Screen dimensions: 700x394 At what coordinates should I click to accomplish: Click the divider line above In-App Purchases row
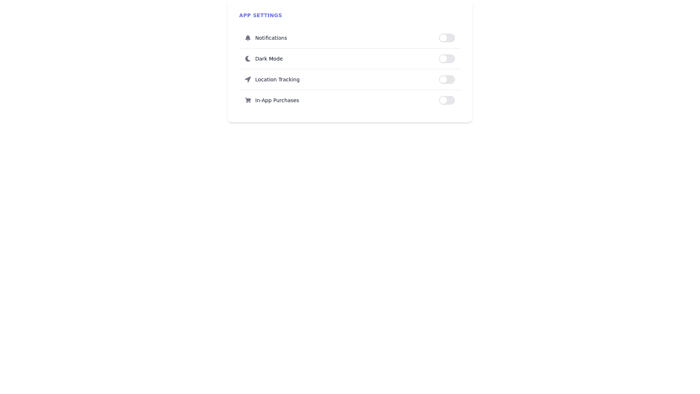(x=350, y=90)
